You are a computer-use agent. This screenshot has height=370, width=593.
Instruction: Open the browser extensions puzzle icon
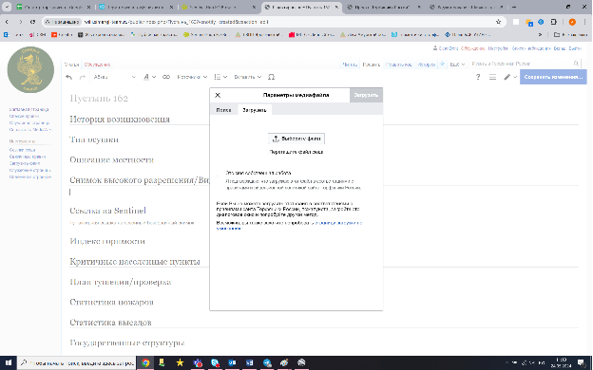tap(554, 22)
